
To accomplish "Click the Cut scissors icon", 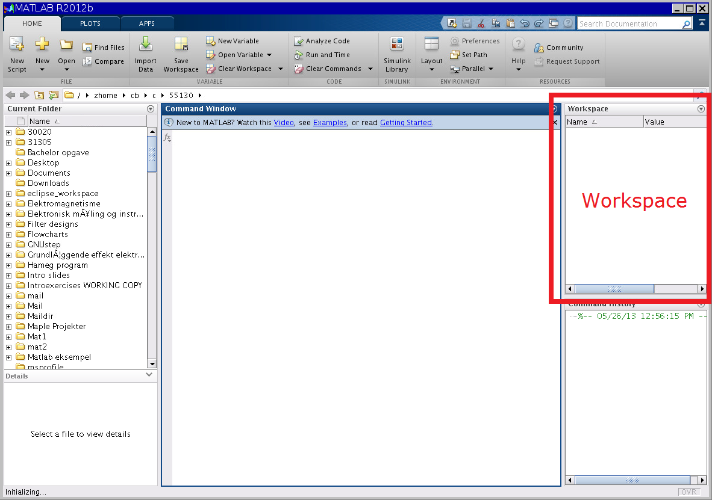I will coord(481,23).
